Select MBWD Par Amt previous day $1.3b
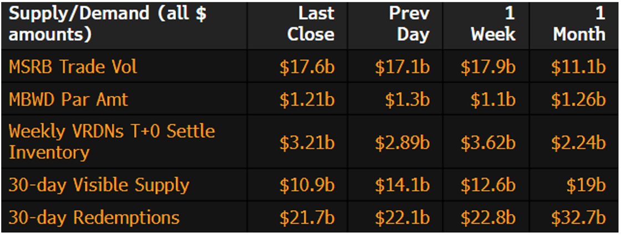This screenshot has height=235, width=621. [x=407, y=100]
